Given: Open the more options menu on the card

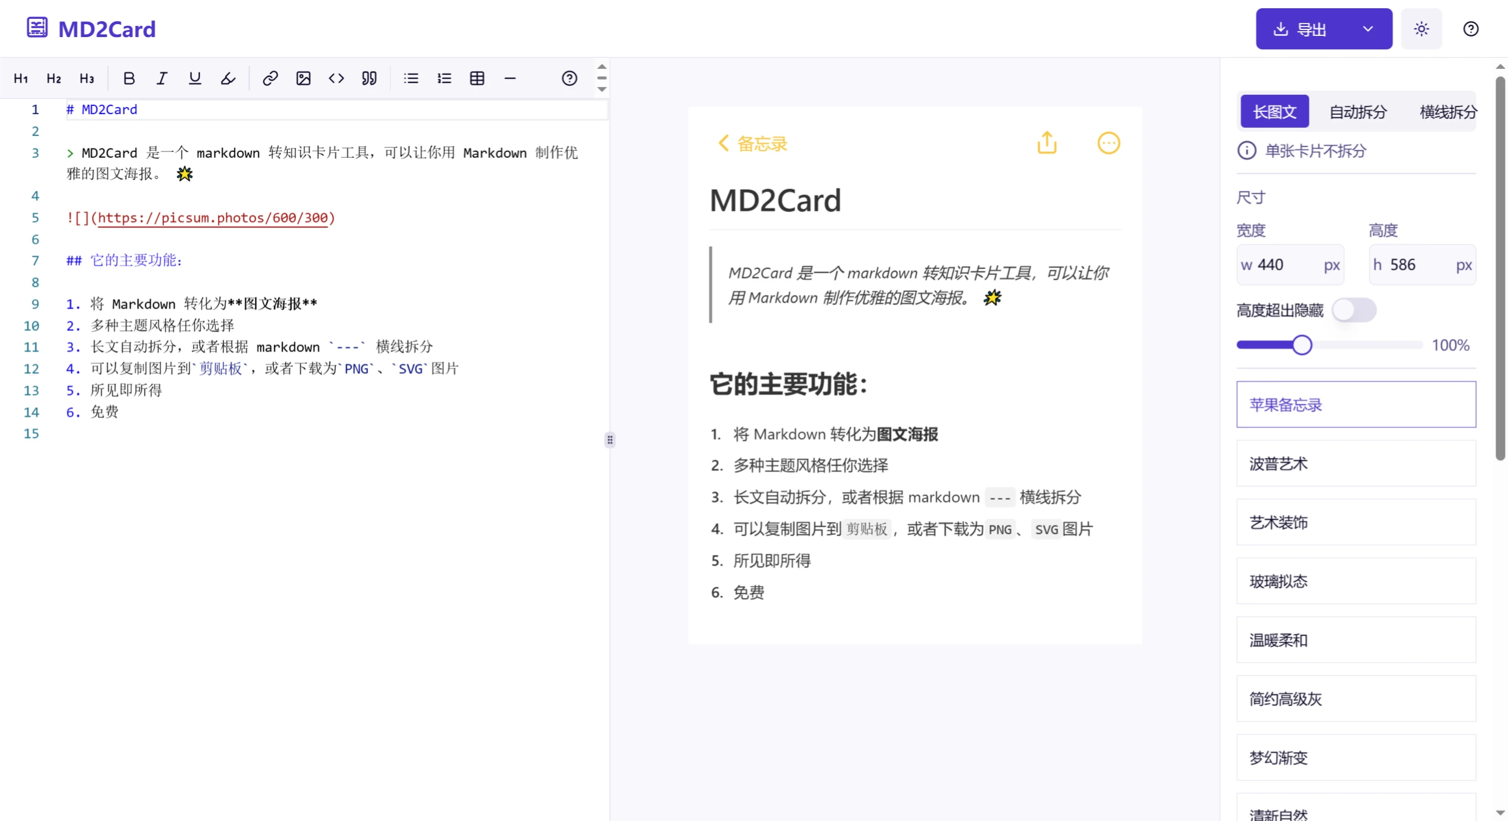Looking at the screenshot, I should point(1108,143).
